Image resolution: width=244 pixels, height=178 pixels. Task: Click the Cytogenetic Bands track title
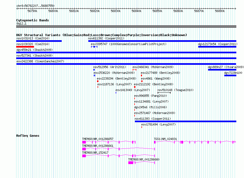point(33,20)
